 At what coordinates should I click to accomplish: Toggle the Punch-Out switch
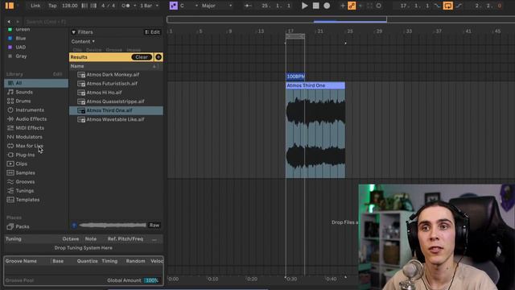tap(459, 6)
